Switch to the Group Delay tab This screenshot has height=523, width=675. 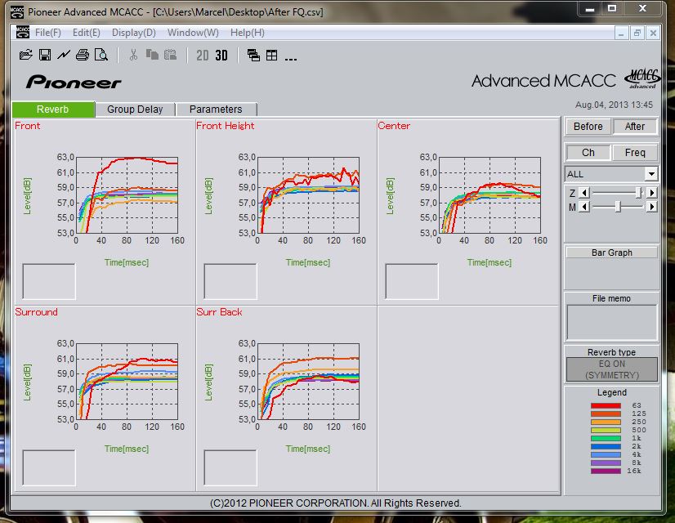pos(135,109)
